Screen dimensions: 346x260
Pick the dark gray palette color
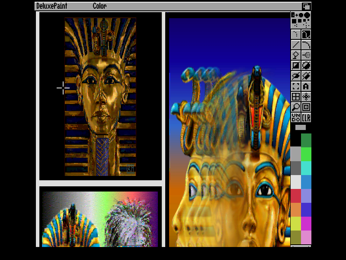point(296,168)
